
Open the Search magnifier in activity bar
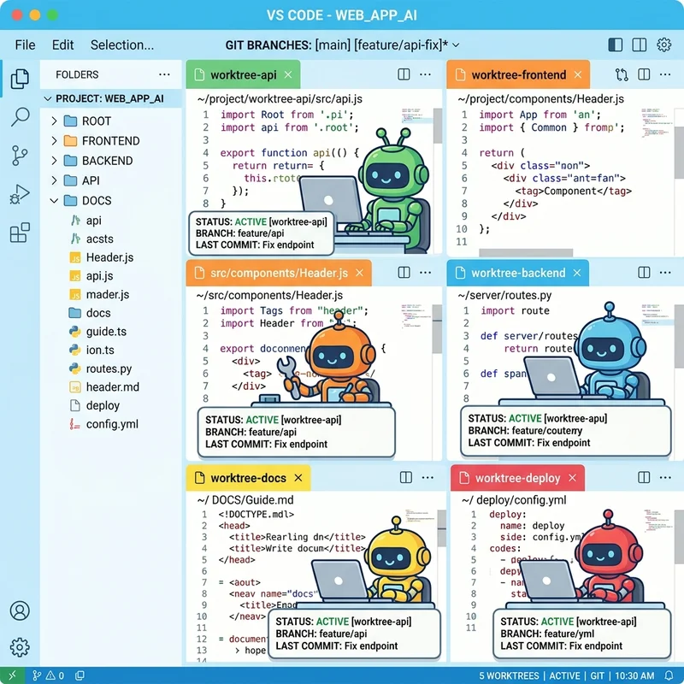20,117
